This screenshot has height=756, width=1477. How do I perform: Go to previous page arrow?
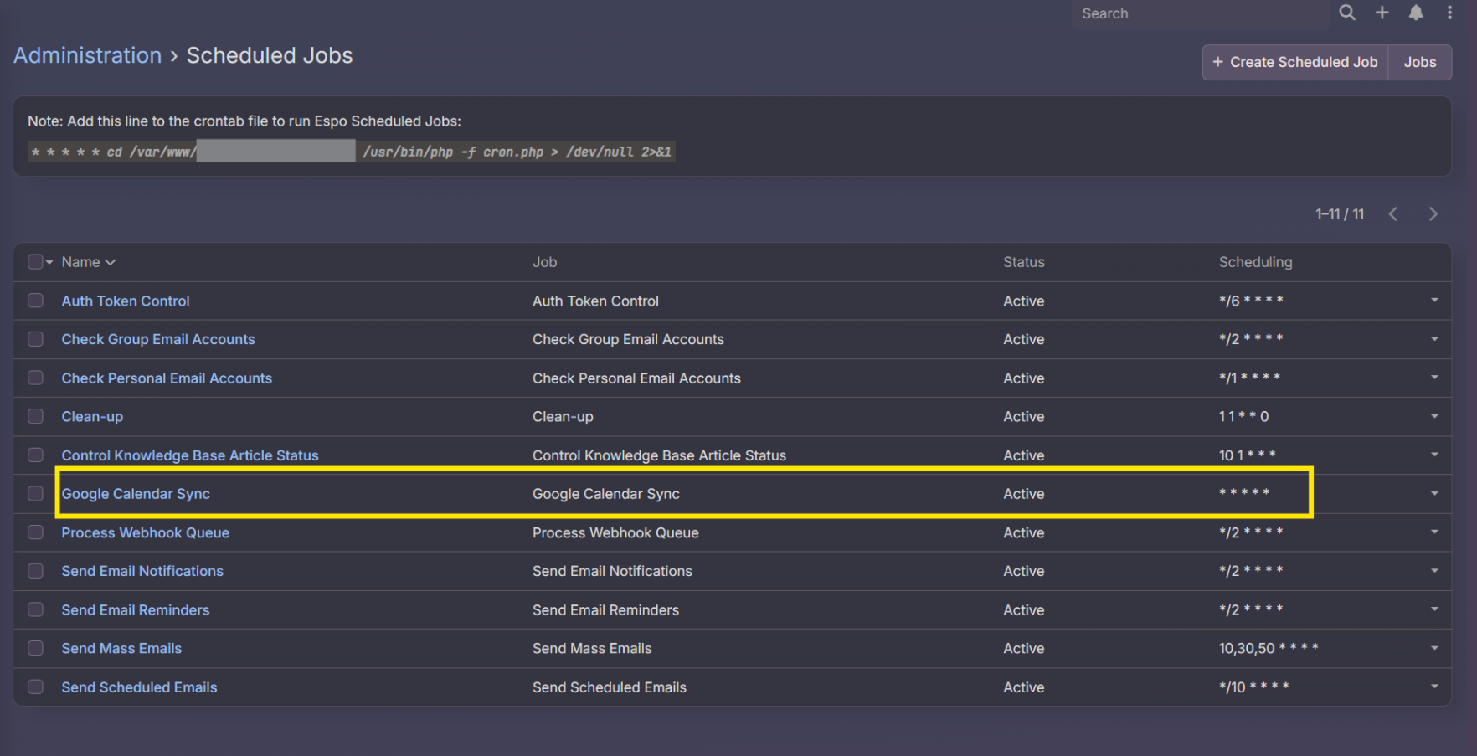pos(1393,214)
